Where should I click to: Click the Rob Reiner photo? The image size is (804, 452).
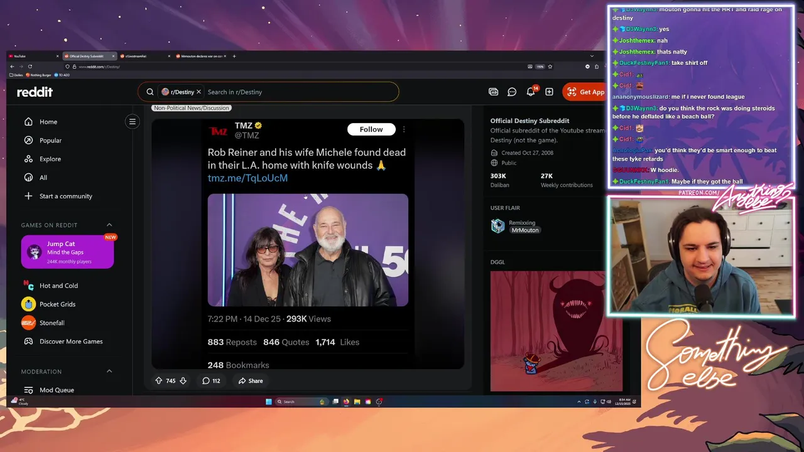click(x=308, y=250)
